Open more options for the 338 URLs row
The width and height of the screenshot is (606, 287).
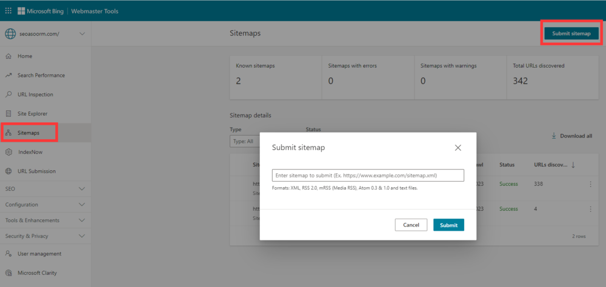click(590, 184)
